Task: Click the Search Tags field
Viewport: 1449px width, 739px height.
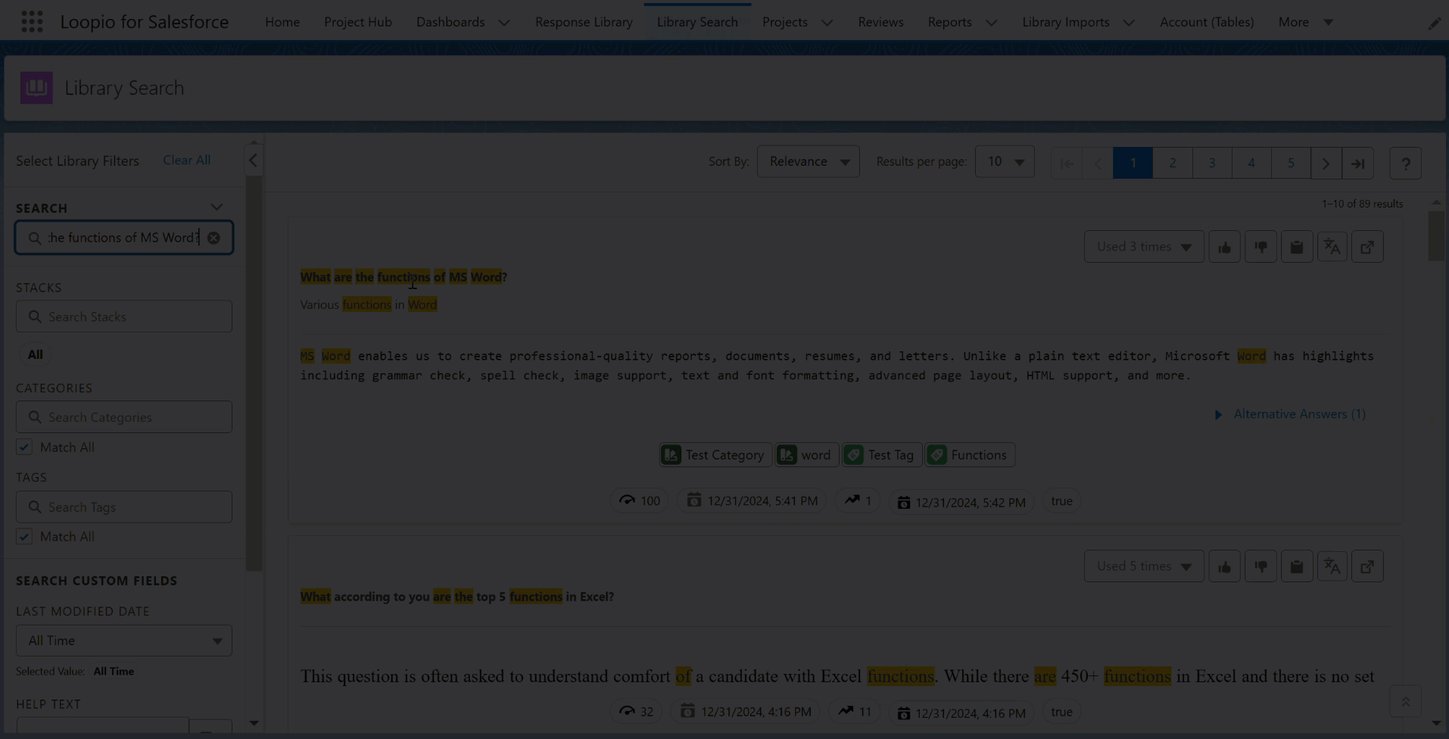Action: coord(124,507)
